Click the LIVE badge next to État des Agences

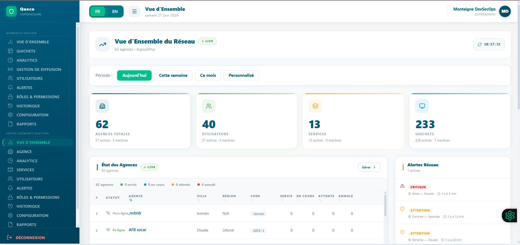150,167
